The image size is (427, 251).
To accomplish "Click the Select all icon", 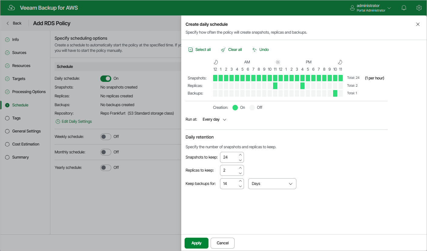I will point(191,50).
